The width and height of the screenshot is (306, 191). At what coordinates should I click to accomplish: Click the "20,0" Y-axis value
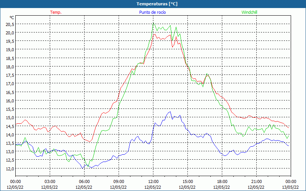coord(10,33)
